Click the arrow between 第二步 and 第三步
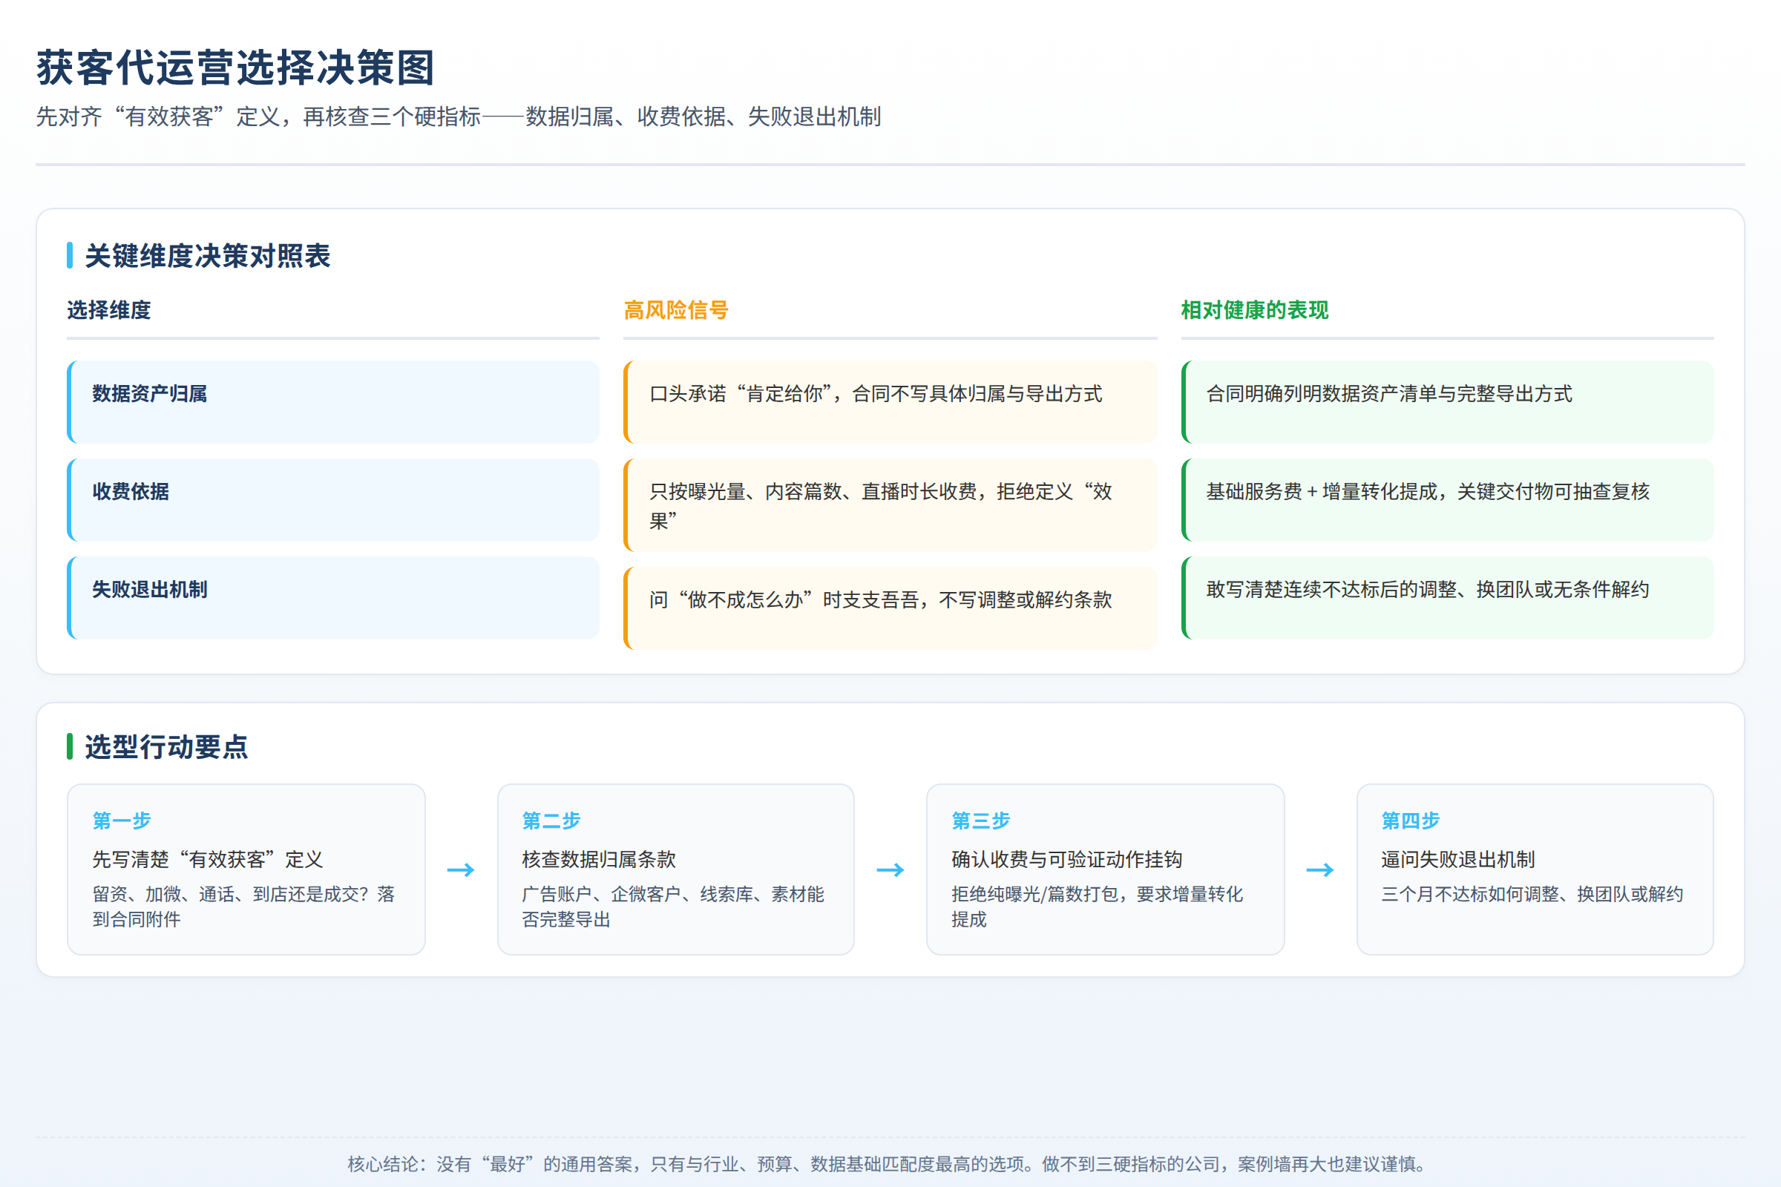This screenshot has height=1187, width=1781. coord(890,869)
